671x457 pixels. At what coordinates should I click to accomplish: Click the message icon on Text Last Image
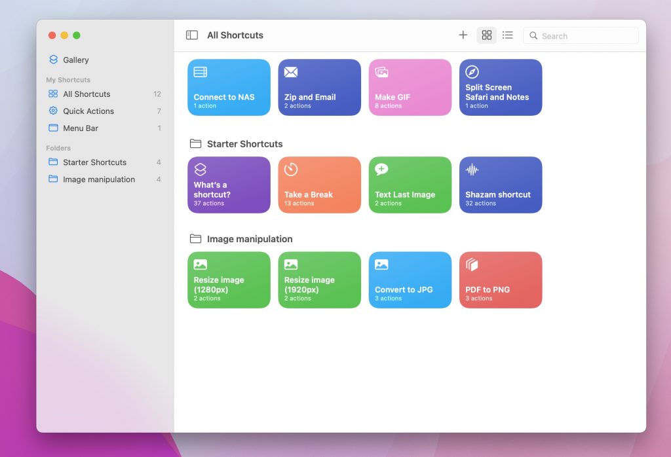381,170
